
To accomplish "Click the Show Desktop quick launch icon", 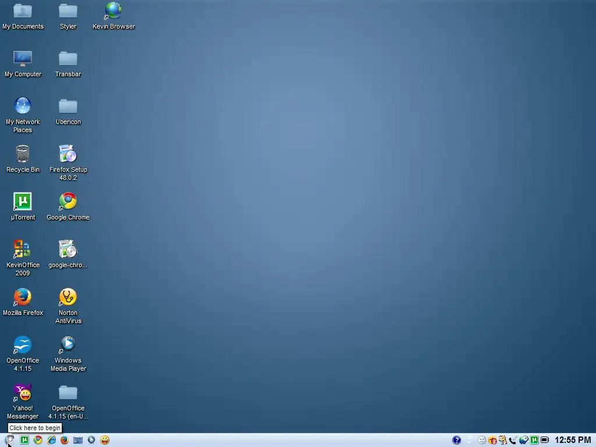I will click(78, 440).
